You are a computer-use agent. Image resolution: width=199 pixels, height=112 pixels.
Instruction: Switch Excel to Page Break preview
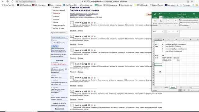(189, 90)
